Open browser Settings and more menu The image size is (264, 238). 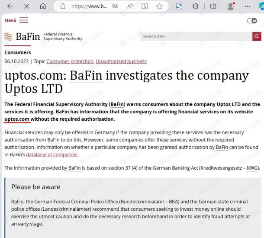pos(247,6)
